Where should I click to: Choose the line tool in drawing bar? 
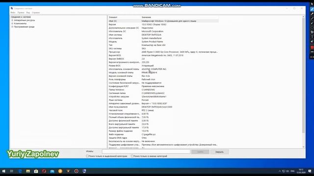[312, 19]
